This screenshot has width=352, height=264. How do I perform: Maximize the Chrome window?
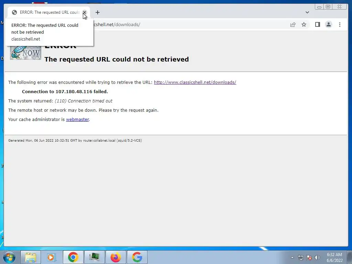tap(328, 7)
